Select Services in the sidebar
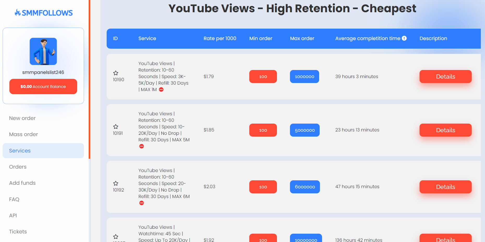Image resolution: width=485 pixels, height=242 pixels. 20,151
